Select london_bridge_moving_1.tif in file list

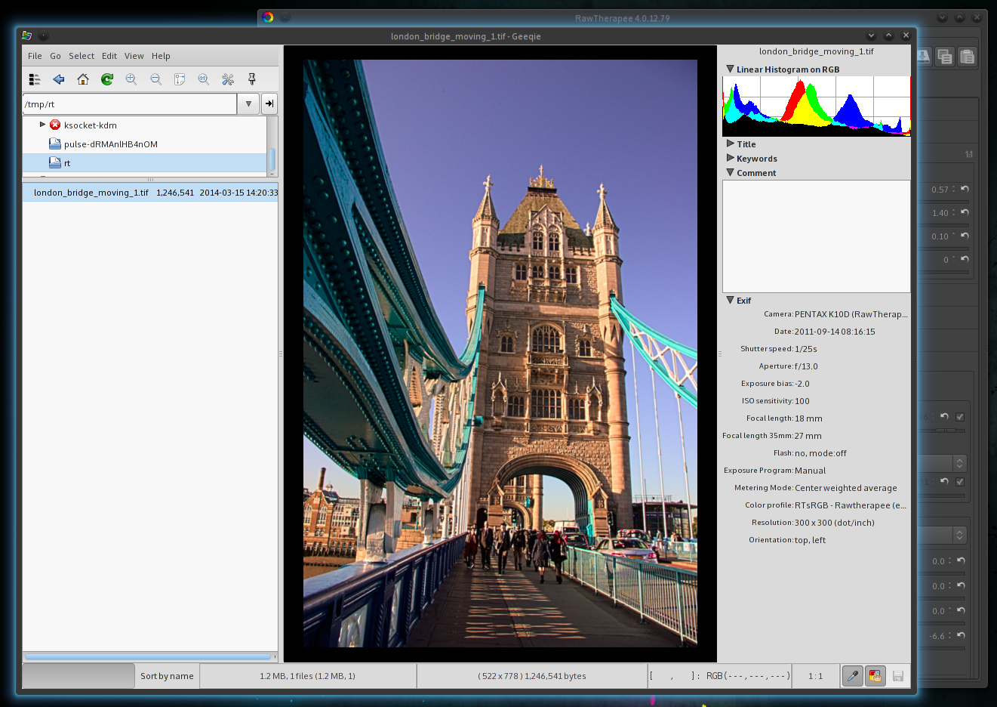(x=91, y=193)
